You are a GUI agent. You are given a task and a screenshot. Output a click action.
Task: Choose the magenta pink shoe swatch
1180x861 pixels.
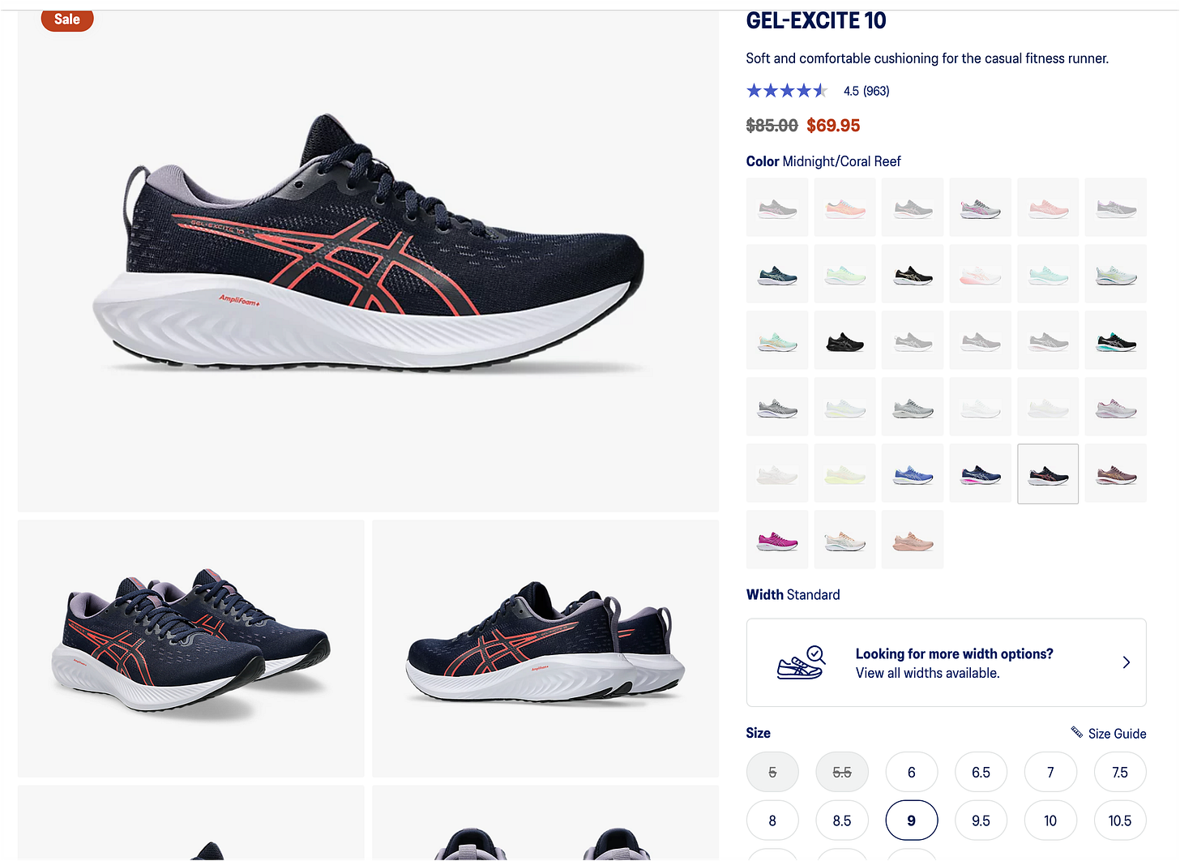777,540
